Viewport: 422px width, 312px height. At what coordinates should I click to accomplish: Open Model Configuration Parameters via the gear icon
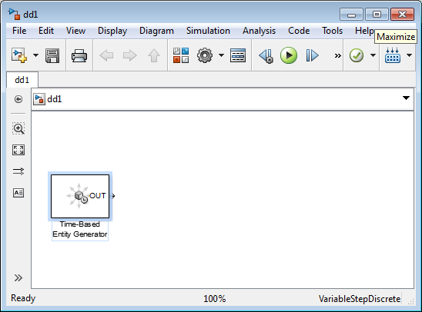pos(205,55)
